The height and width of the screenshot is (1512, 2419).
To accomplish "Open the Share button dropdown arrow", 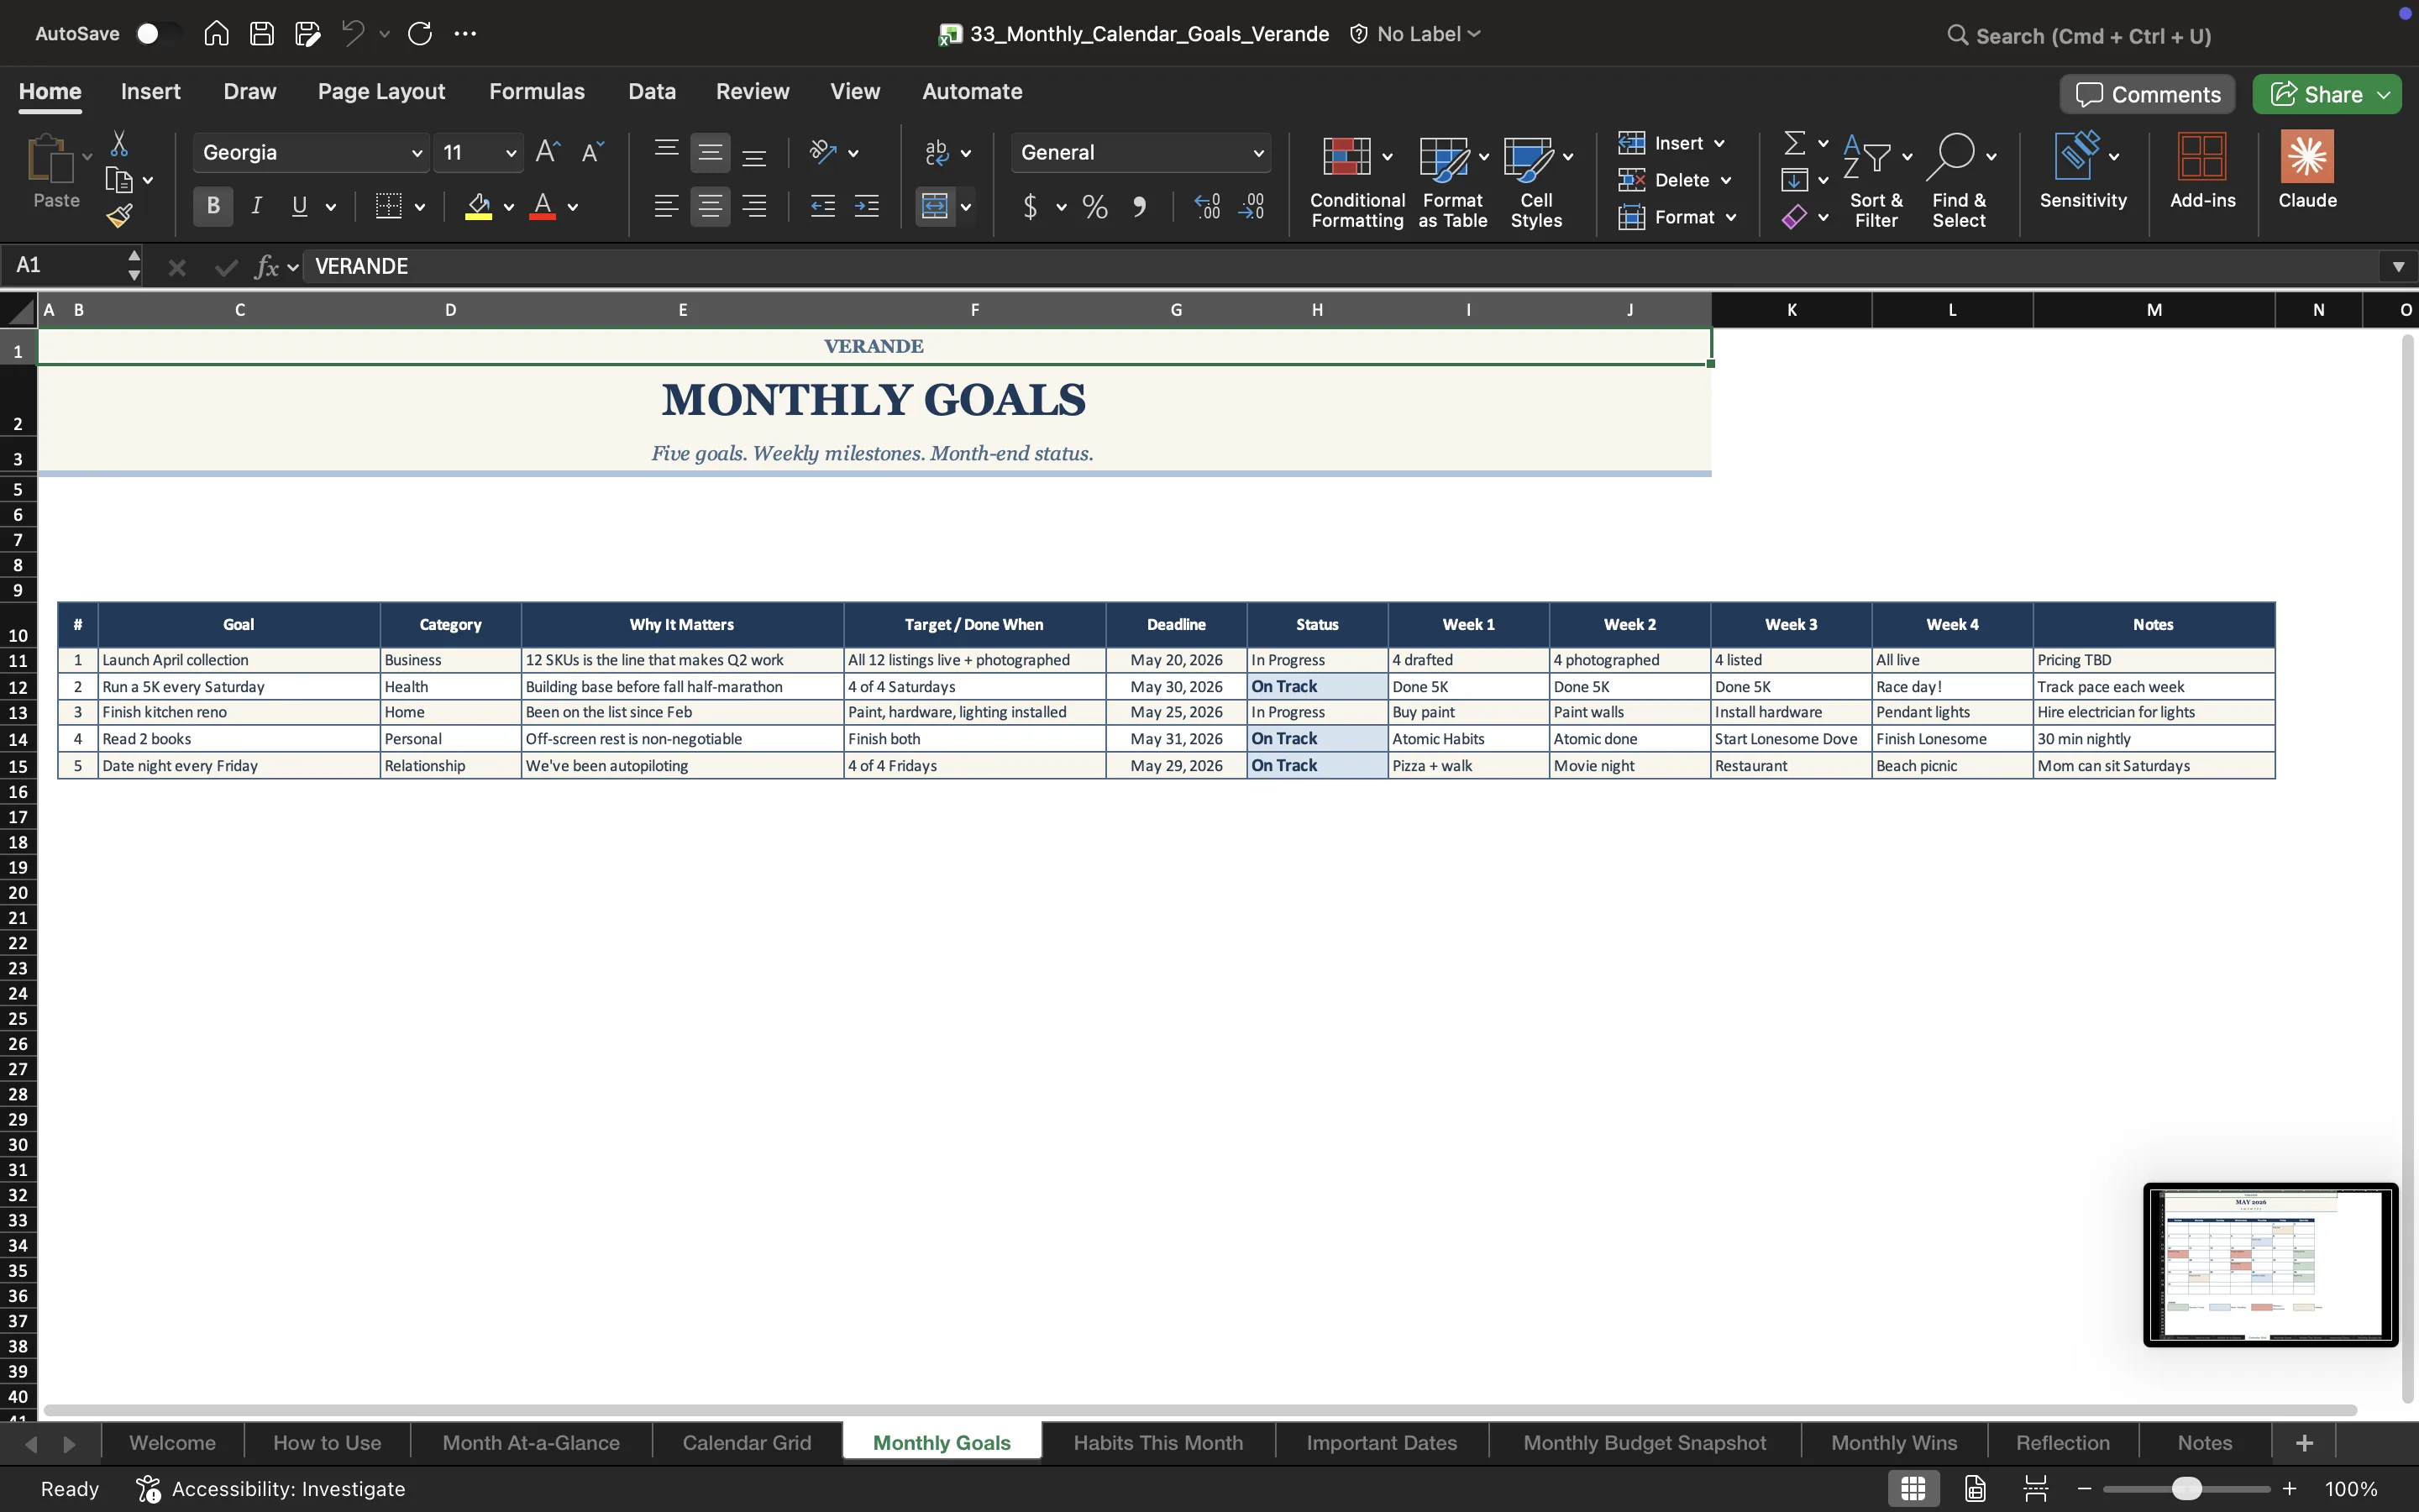I will click(2384, 95).
